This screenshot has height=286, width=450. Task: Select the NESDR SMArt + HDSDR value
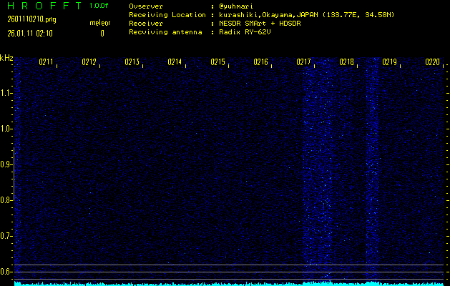(x=260, y=24)
